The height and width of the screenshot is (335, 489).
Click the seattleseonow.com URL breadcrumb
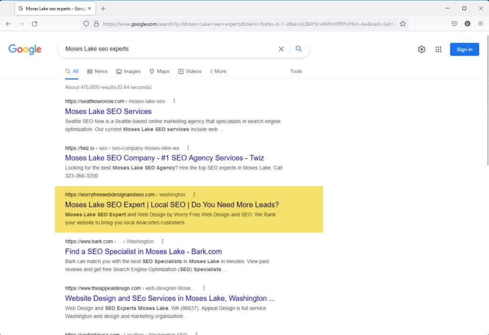point(115,101)
